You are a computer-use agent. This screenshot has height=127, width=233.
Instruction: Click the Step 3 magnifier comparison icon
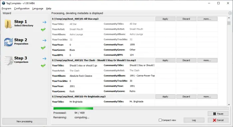pos(9,61)
